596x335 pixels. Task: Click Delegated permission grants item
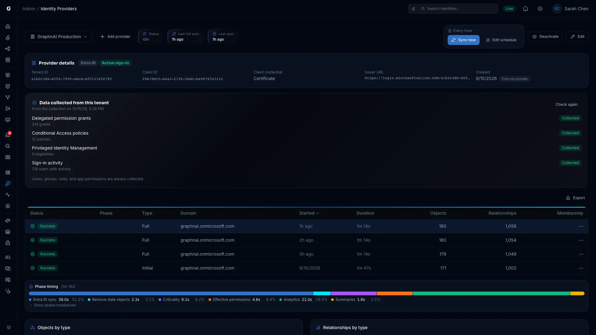(x=61, y=118)
